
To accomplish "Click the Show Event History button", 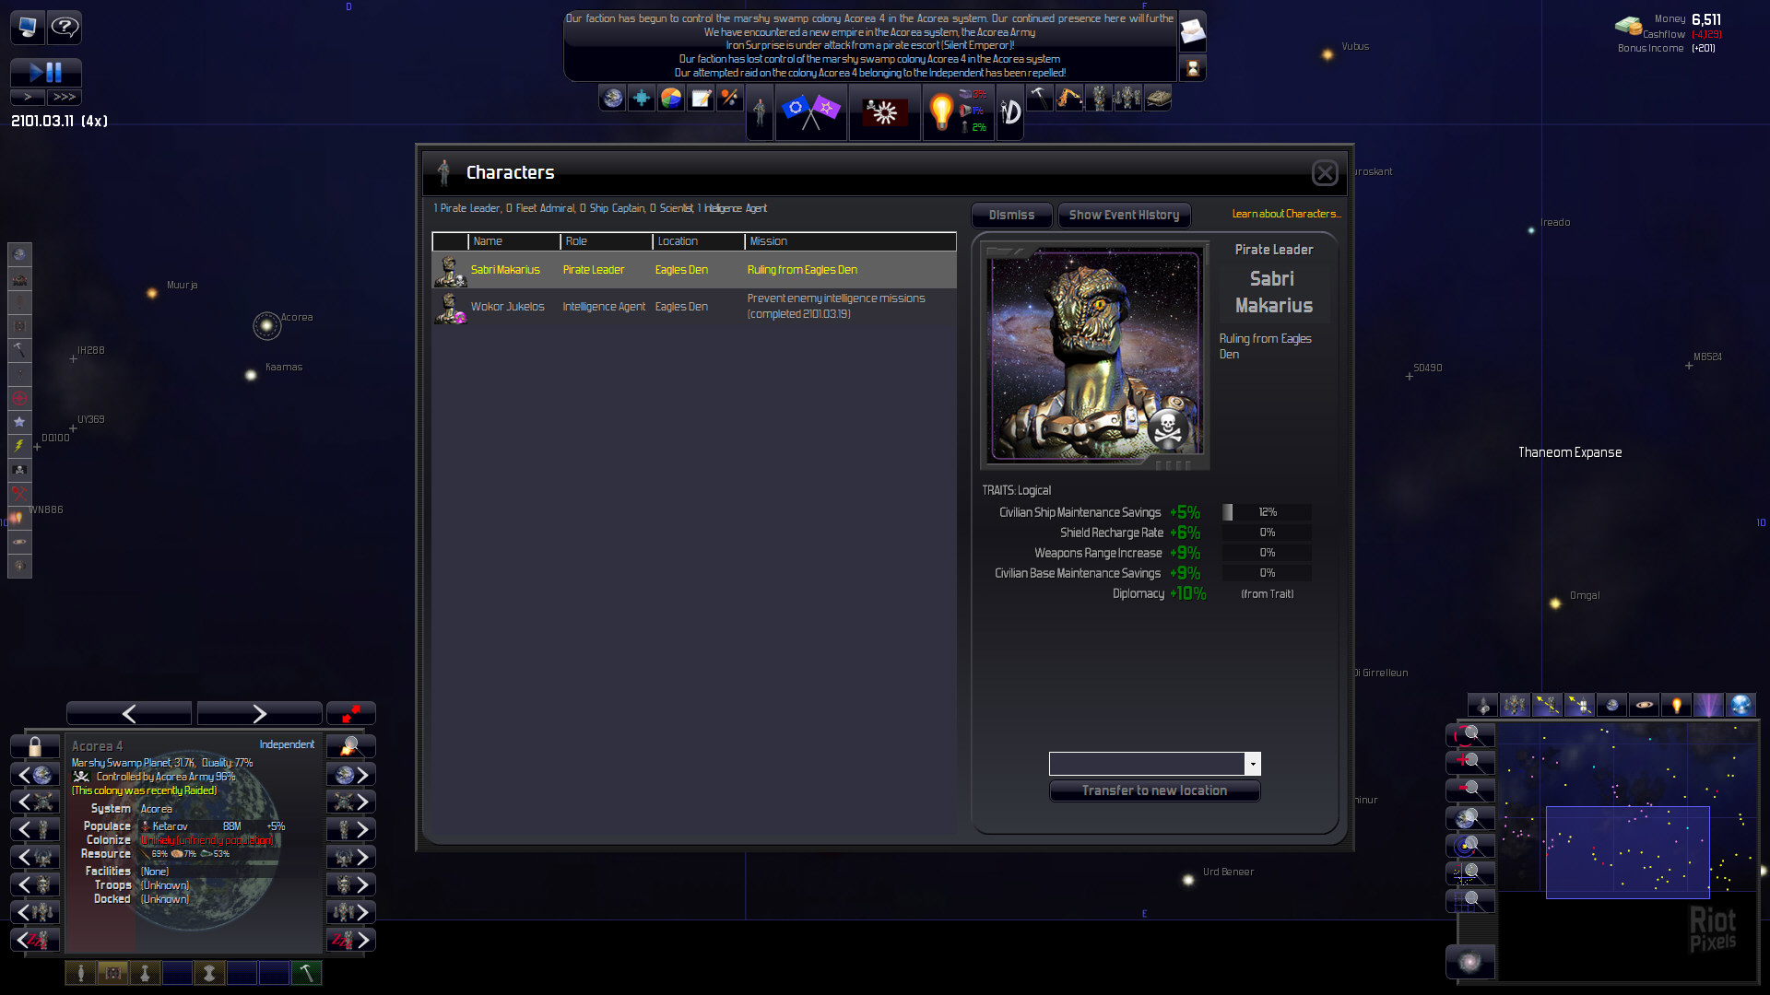I will coord(1124,215).
